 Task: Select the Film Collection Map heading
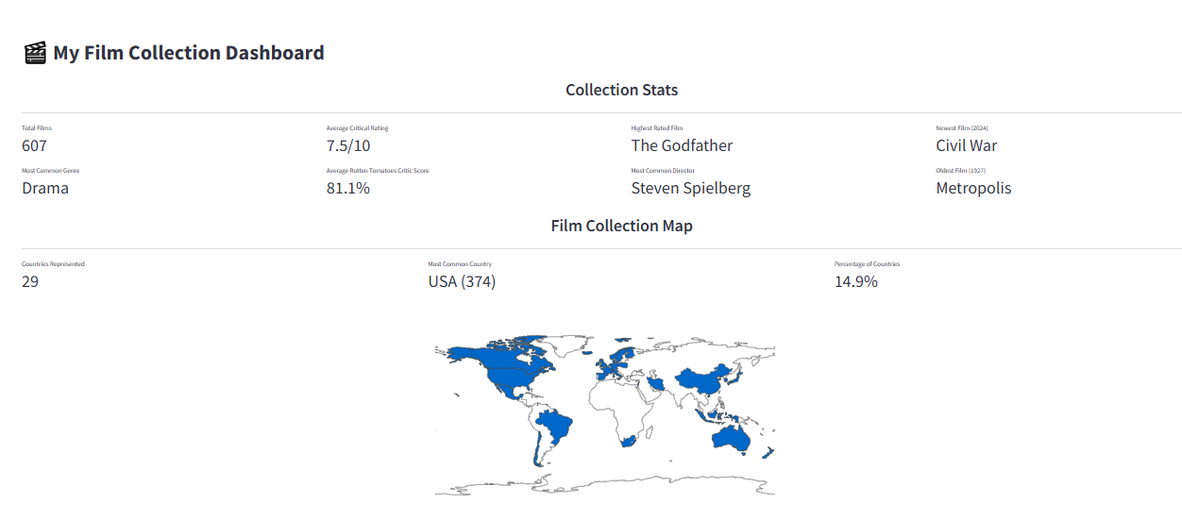tap(621, 226)
